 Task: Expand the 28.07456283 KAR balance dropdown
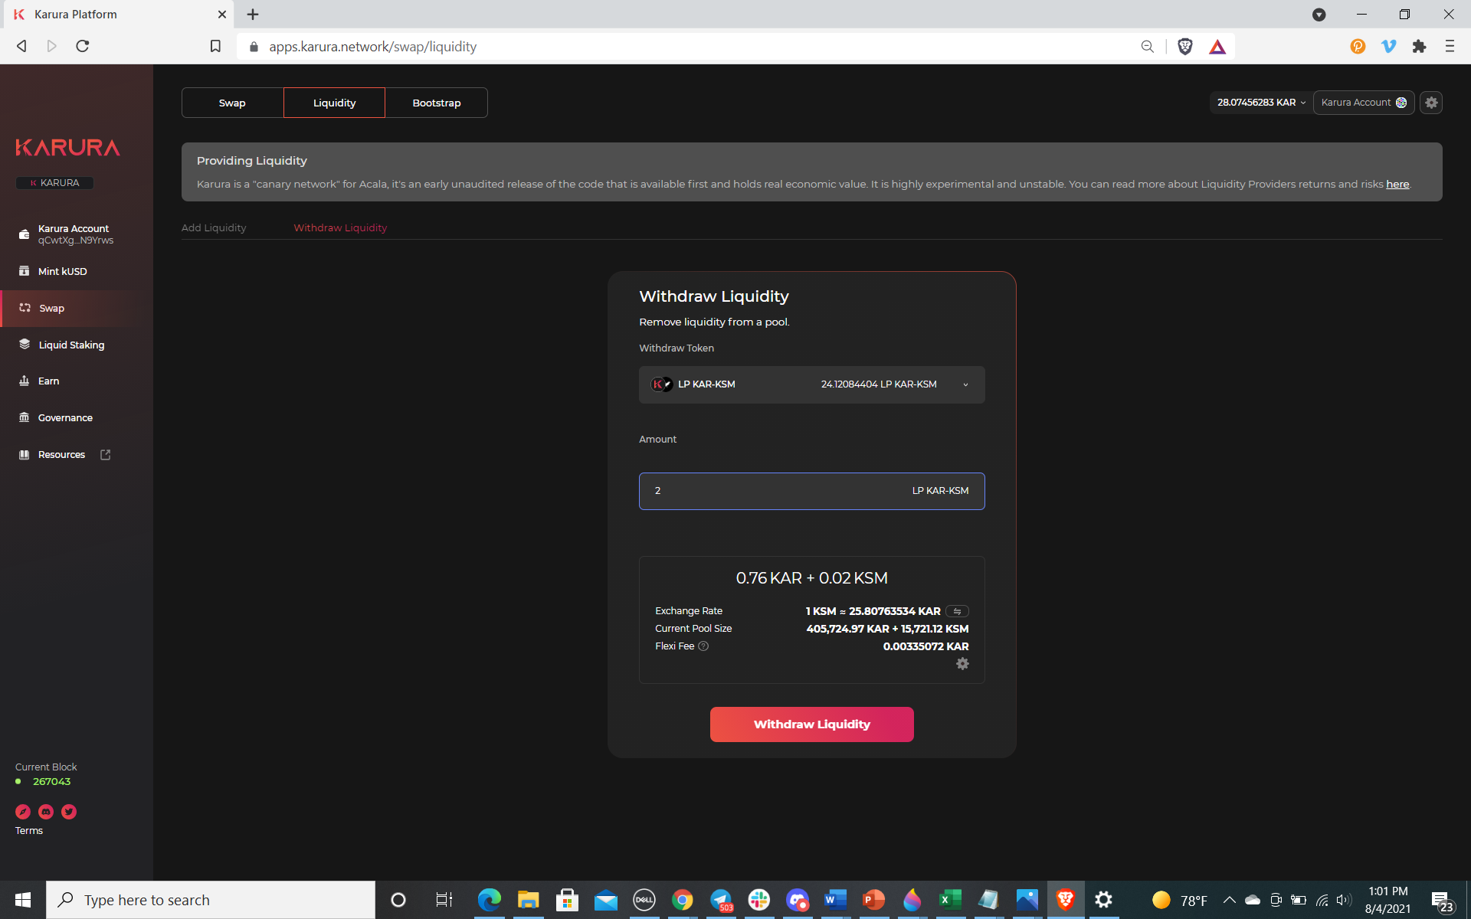coord(1261,103)
